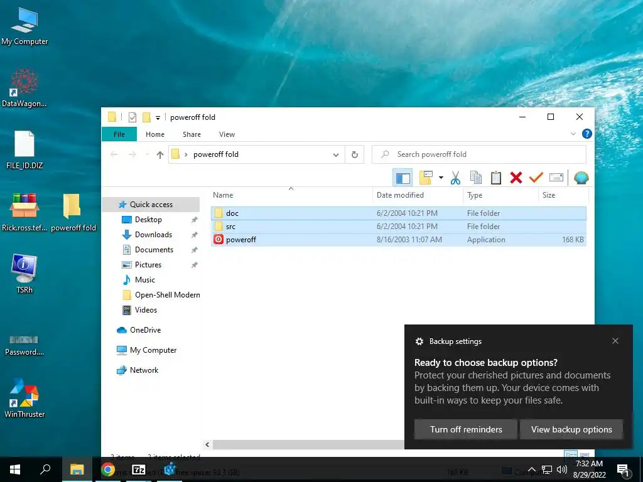
Task: Click the Forward navigation arrow
Action: tap(132, 154)
